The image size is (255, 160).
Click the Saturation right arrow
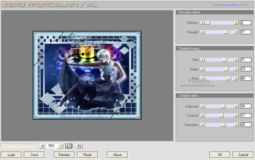(236, 125)
